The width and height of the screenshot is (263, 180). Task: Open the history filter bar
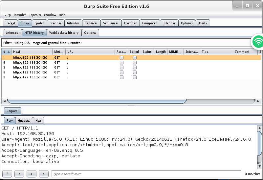coord(127,43)
